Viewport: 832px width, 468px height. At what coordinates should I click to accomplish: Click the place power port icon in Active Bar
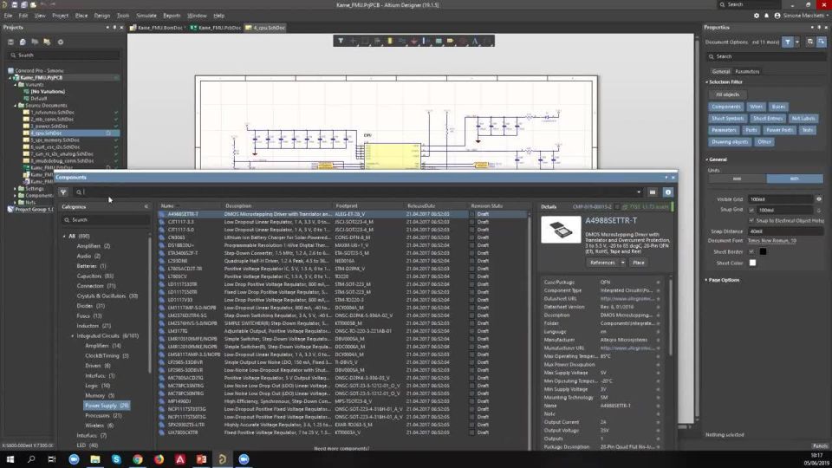[x=414, y=41]
